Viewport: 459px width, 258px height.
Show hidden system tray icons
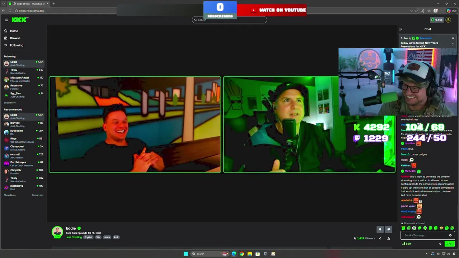(426, 254)
